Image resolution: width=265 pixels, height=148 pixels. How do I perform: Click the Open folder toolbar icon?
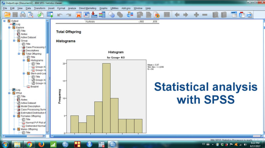tap(7, 15)
